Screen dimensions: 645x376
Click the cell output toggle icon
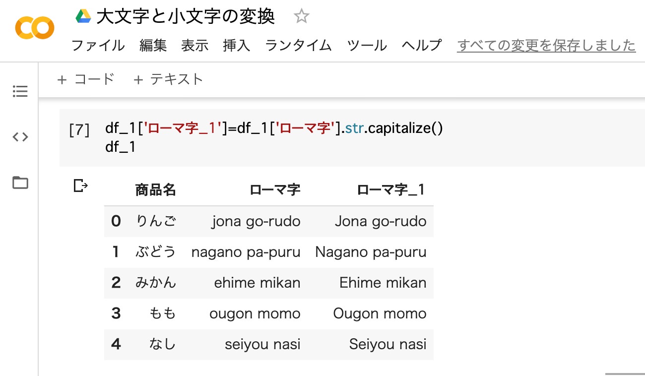click(80, 186)
